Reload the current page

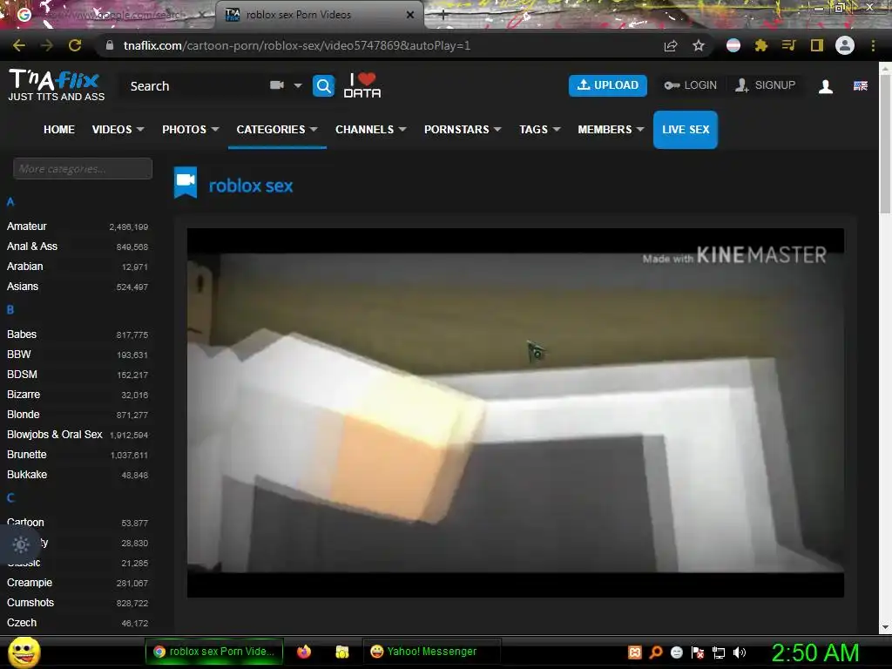coord(75,45)
